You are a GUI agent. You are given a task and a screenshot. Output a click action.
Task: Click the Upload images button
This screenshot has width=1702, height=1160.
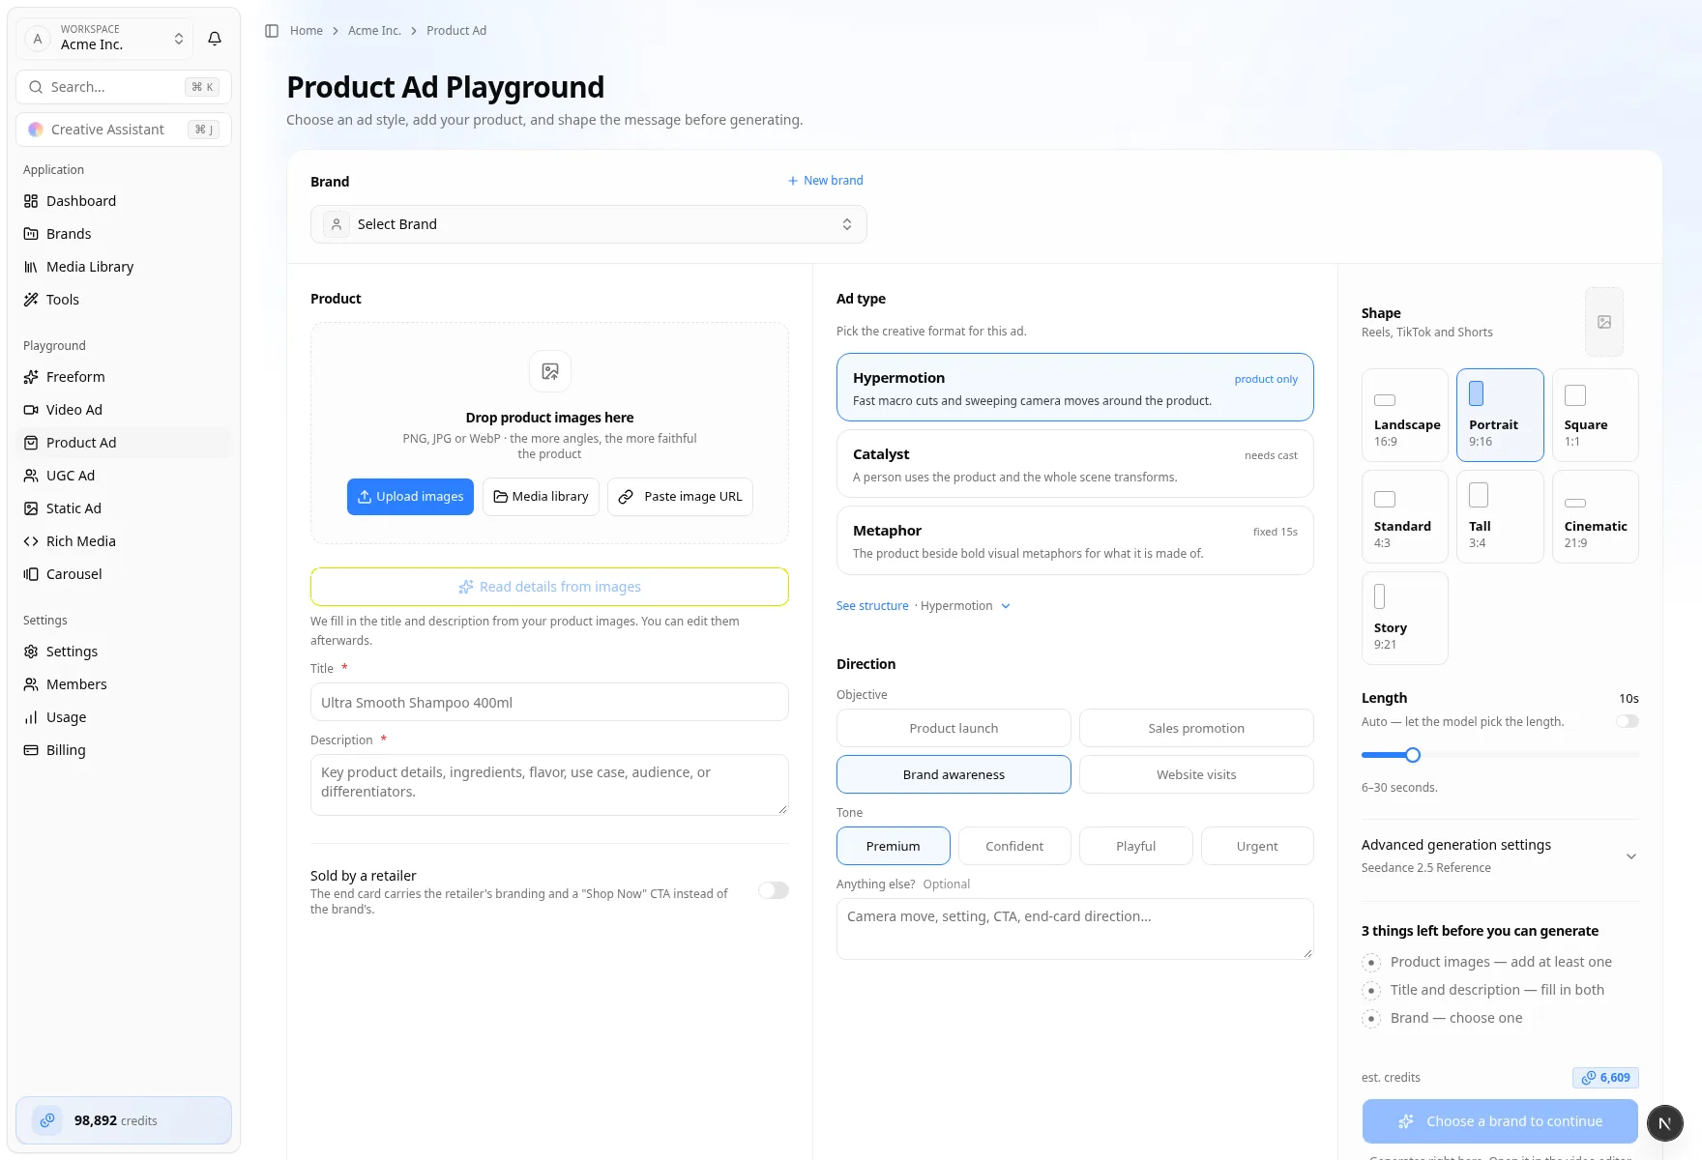click(410, 497)
